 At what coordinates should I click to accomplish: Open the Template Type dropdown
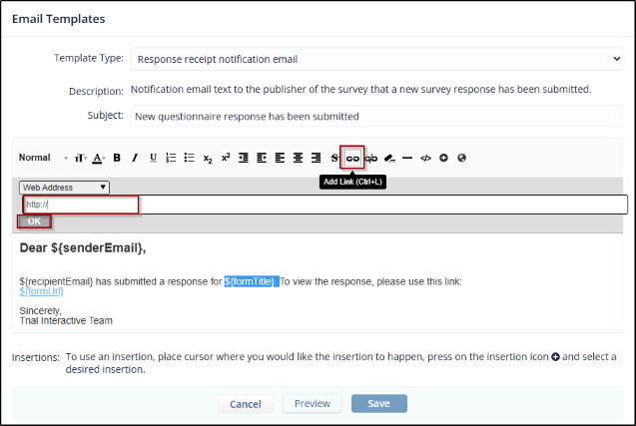[377, 59]
